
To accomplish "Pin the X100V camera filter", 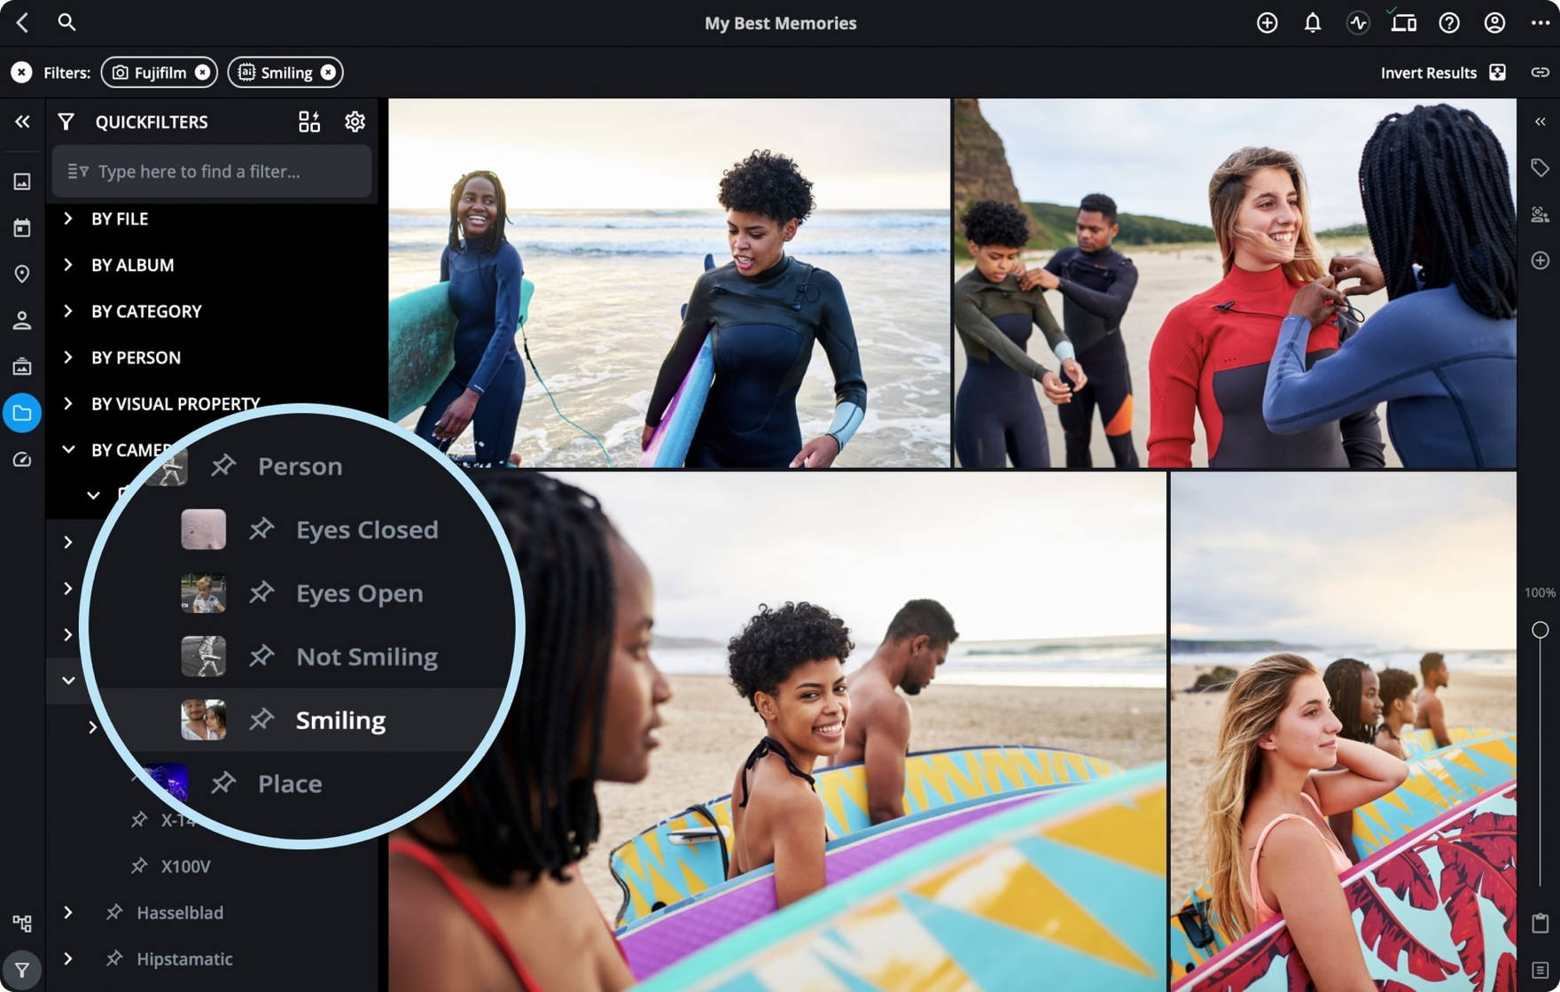I will [139, 866].
